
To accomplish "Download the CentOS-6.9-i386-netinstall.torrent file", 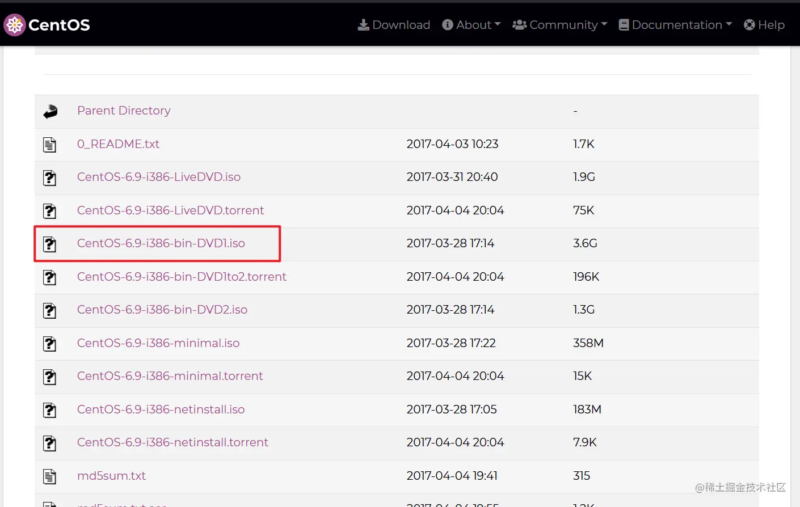I will point(172,442).
